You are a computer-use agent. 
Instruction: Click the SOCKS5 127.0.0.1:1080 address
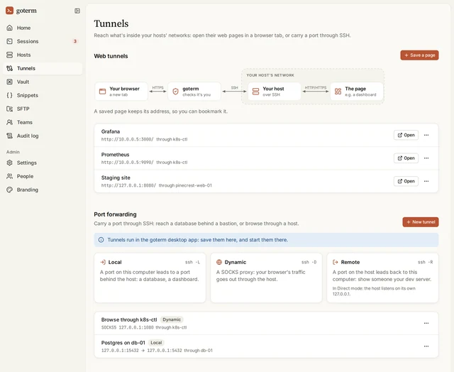128,327
